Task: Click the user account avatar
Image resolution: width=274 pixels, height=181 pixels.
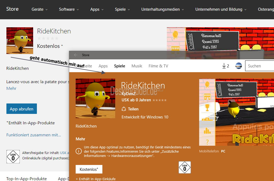Action: 239,66
